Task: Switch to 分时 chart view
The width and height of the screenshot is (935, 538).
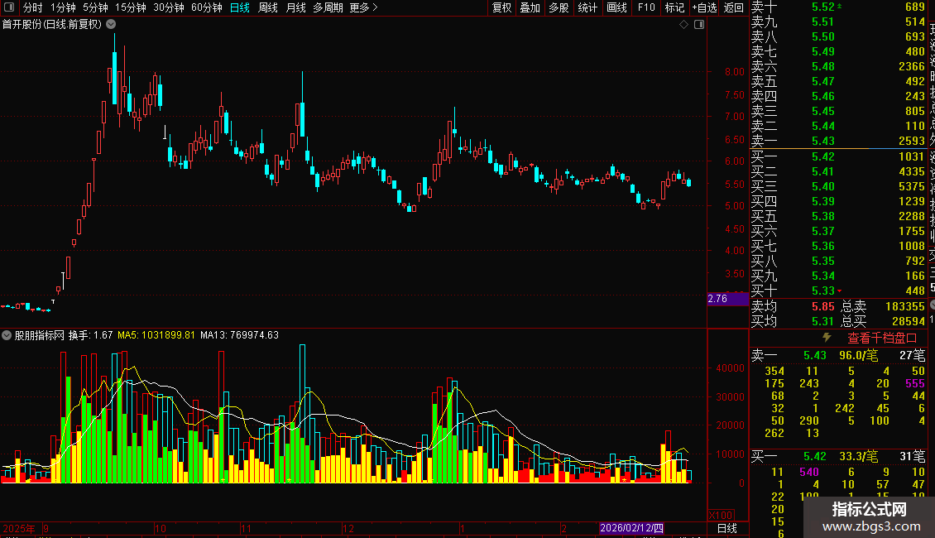Action: 33,7
